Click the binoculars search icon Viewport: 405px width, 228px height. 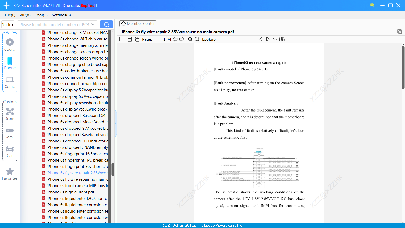pyautogui.click(x=282, y=39)
